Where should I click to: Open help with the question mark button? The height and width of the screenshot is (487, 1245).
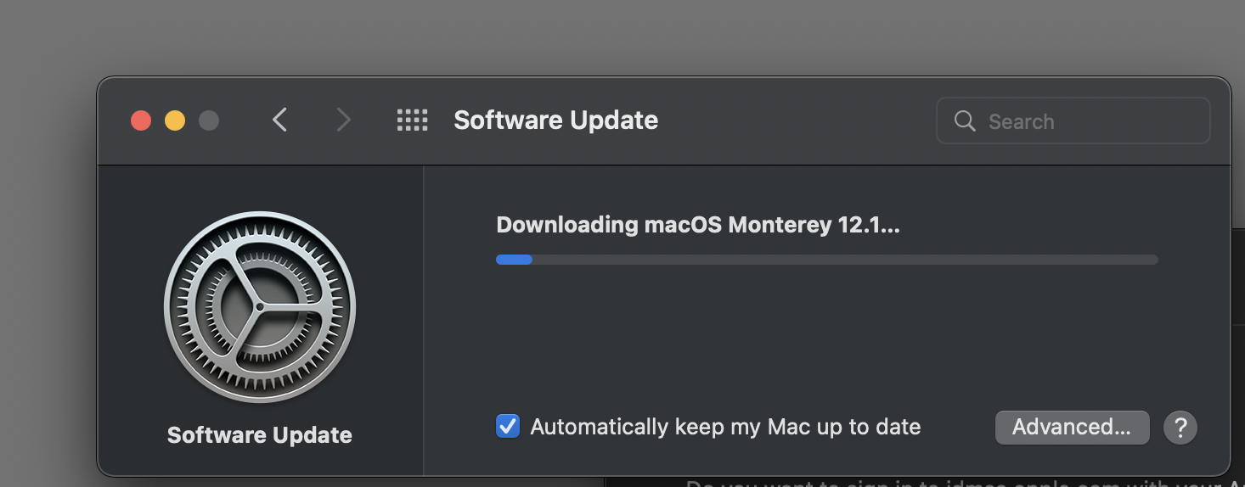pos(1180,427)
